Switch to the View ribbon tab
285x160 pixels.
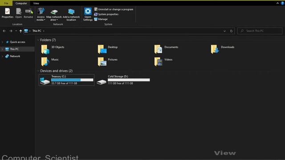[x=36, y=3]
